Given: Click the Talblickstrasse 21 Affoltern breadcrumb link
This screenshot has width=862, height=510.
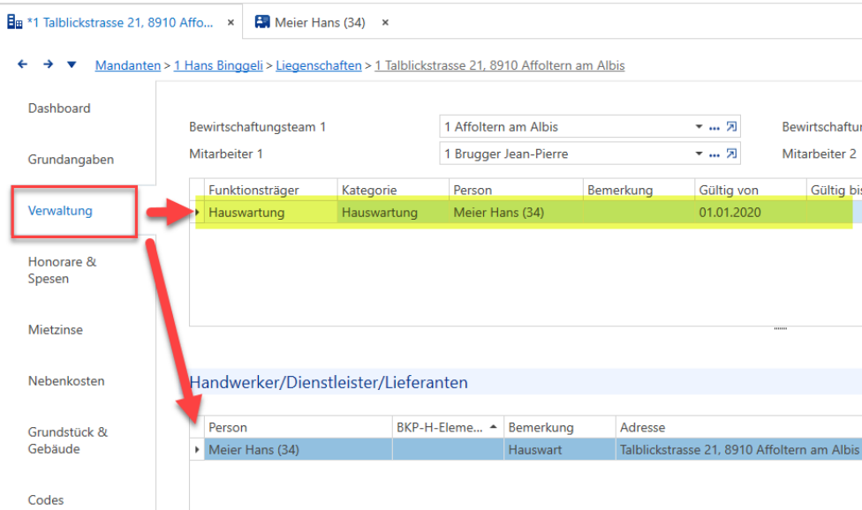Looking at the screenshot, I should click(500, 65).
